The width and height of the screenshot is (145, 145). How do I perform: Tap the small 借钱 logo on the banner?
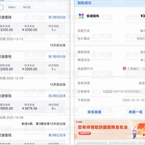(x=79, y=122)
